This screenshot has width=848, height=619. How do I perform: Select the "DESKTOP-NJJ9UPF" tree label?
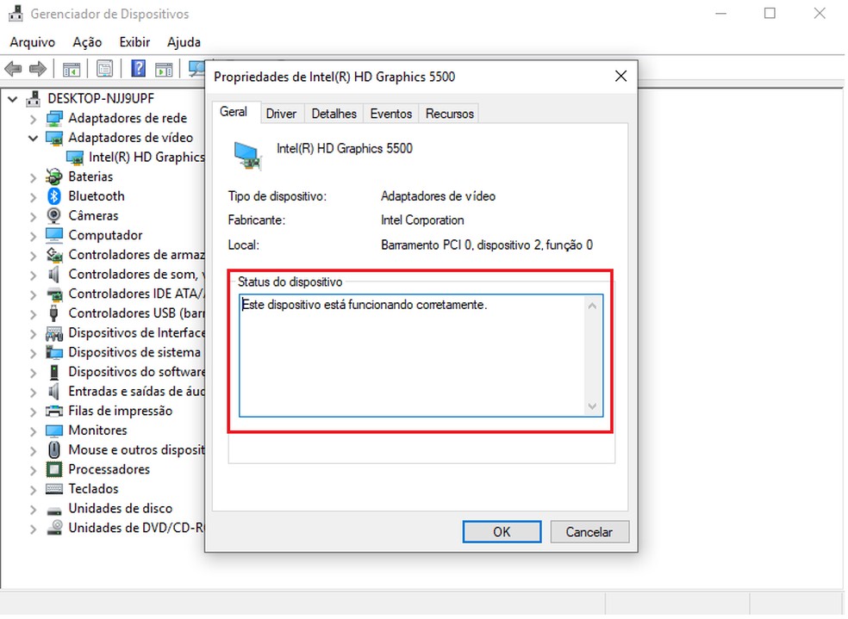(x=101, y=98)
